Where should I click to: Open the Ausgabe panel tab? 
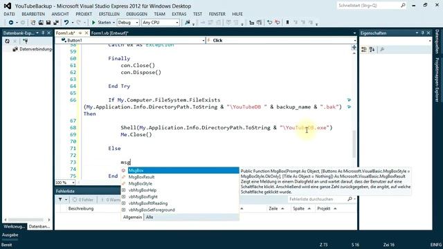(10, 235)
